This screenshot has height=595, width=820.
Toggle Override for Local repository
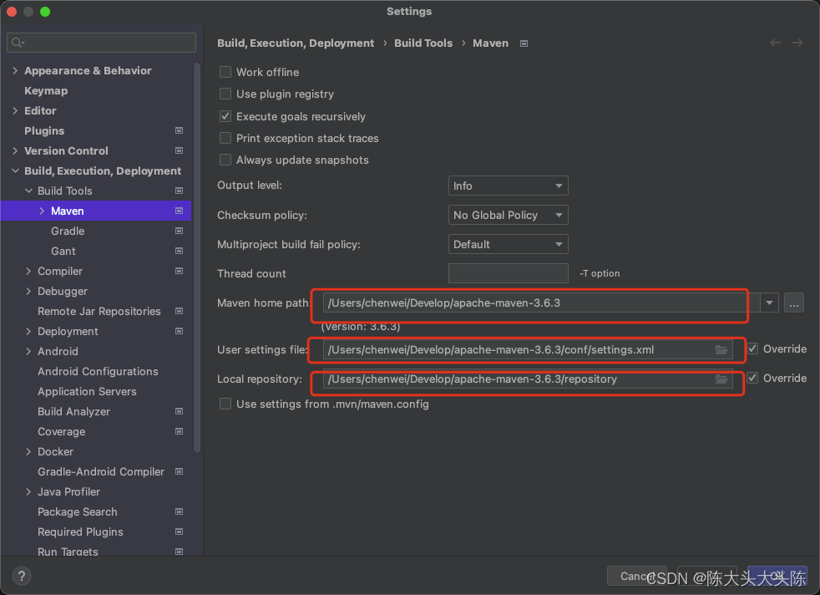pyautogui.click(x=752, y=378)
